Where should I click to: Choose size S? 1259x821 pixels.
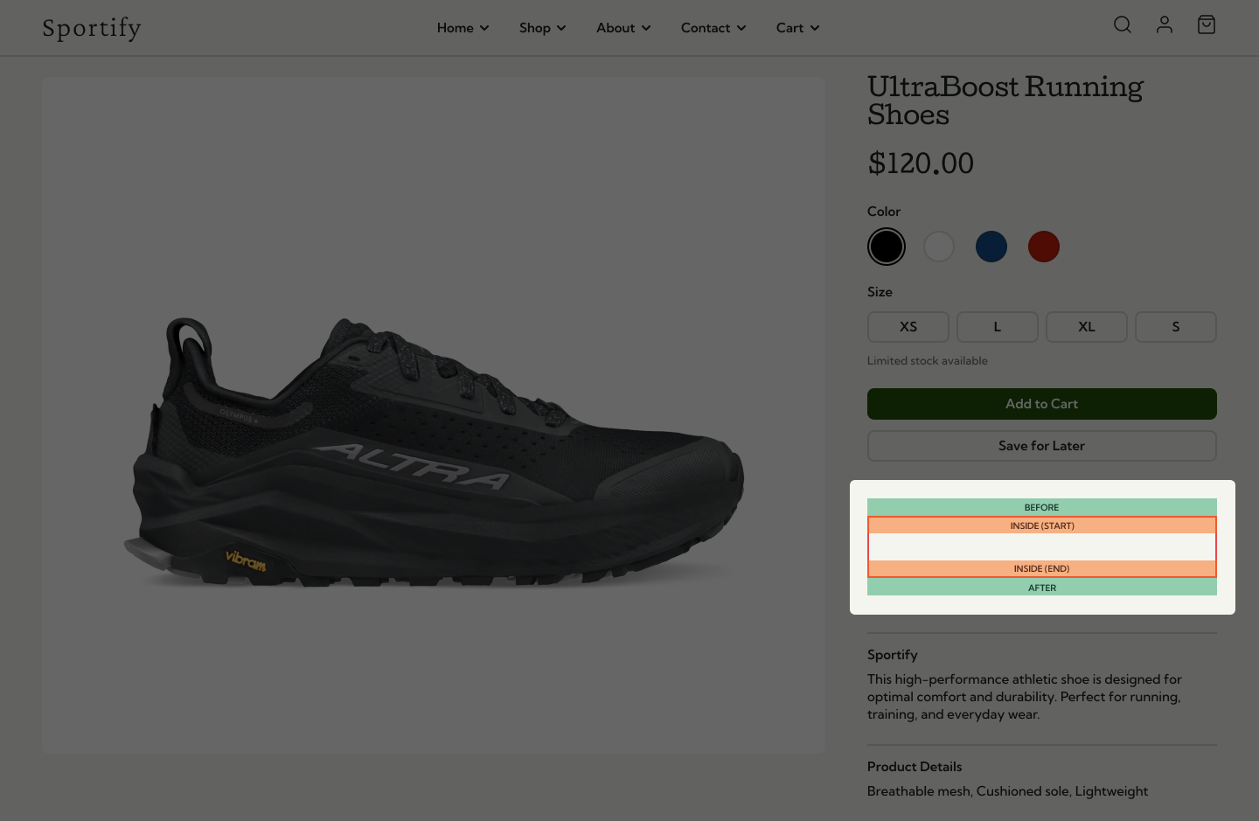coord(1176,327)
